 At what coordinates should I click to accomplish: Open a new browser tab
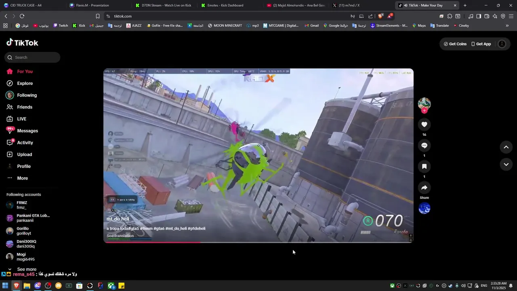coord(465,5)
